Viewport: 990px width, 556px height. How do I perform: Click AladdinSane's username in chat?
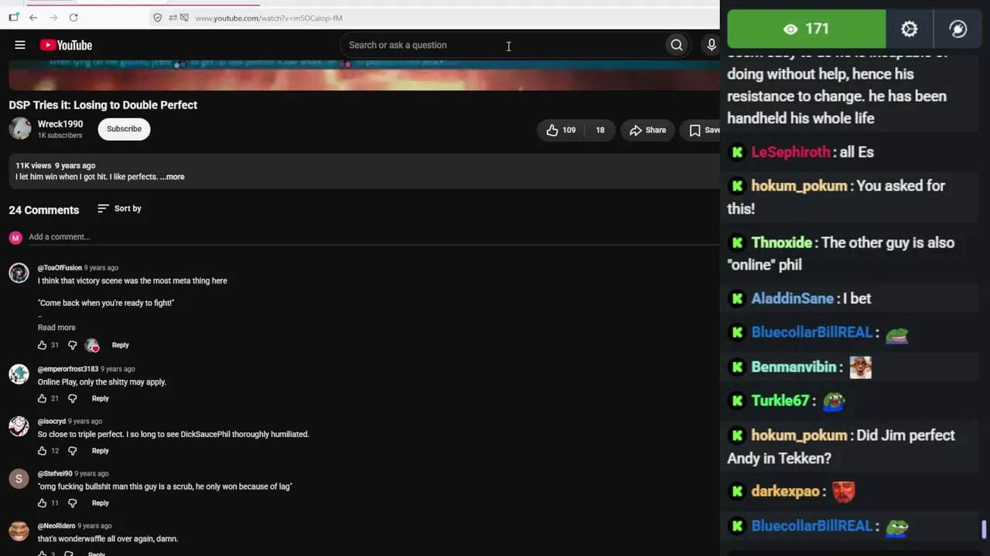click(793, 299)
